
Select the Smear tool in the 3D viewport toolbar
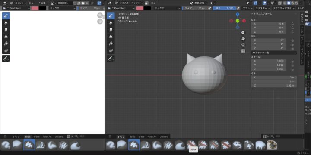coord(111,29)
